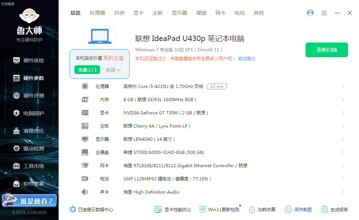Viewport: 359px width, 220px height.
Task: Expand the 显卡 row chevron
Action: 343,113
